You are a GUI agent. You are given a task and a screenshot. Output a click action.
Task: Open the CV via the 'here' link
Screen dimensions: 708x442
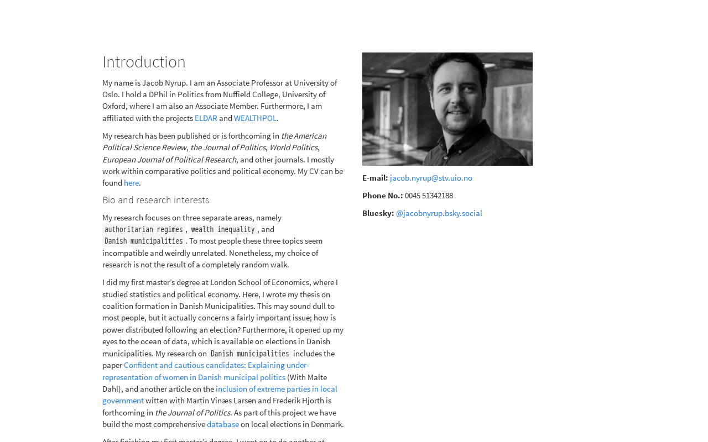click(131, 183)
